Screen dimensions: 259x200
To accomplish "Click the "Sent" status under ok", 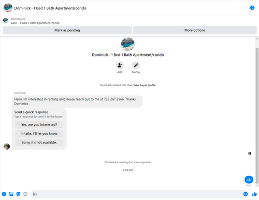I will 249,185.
